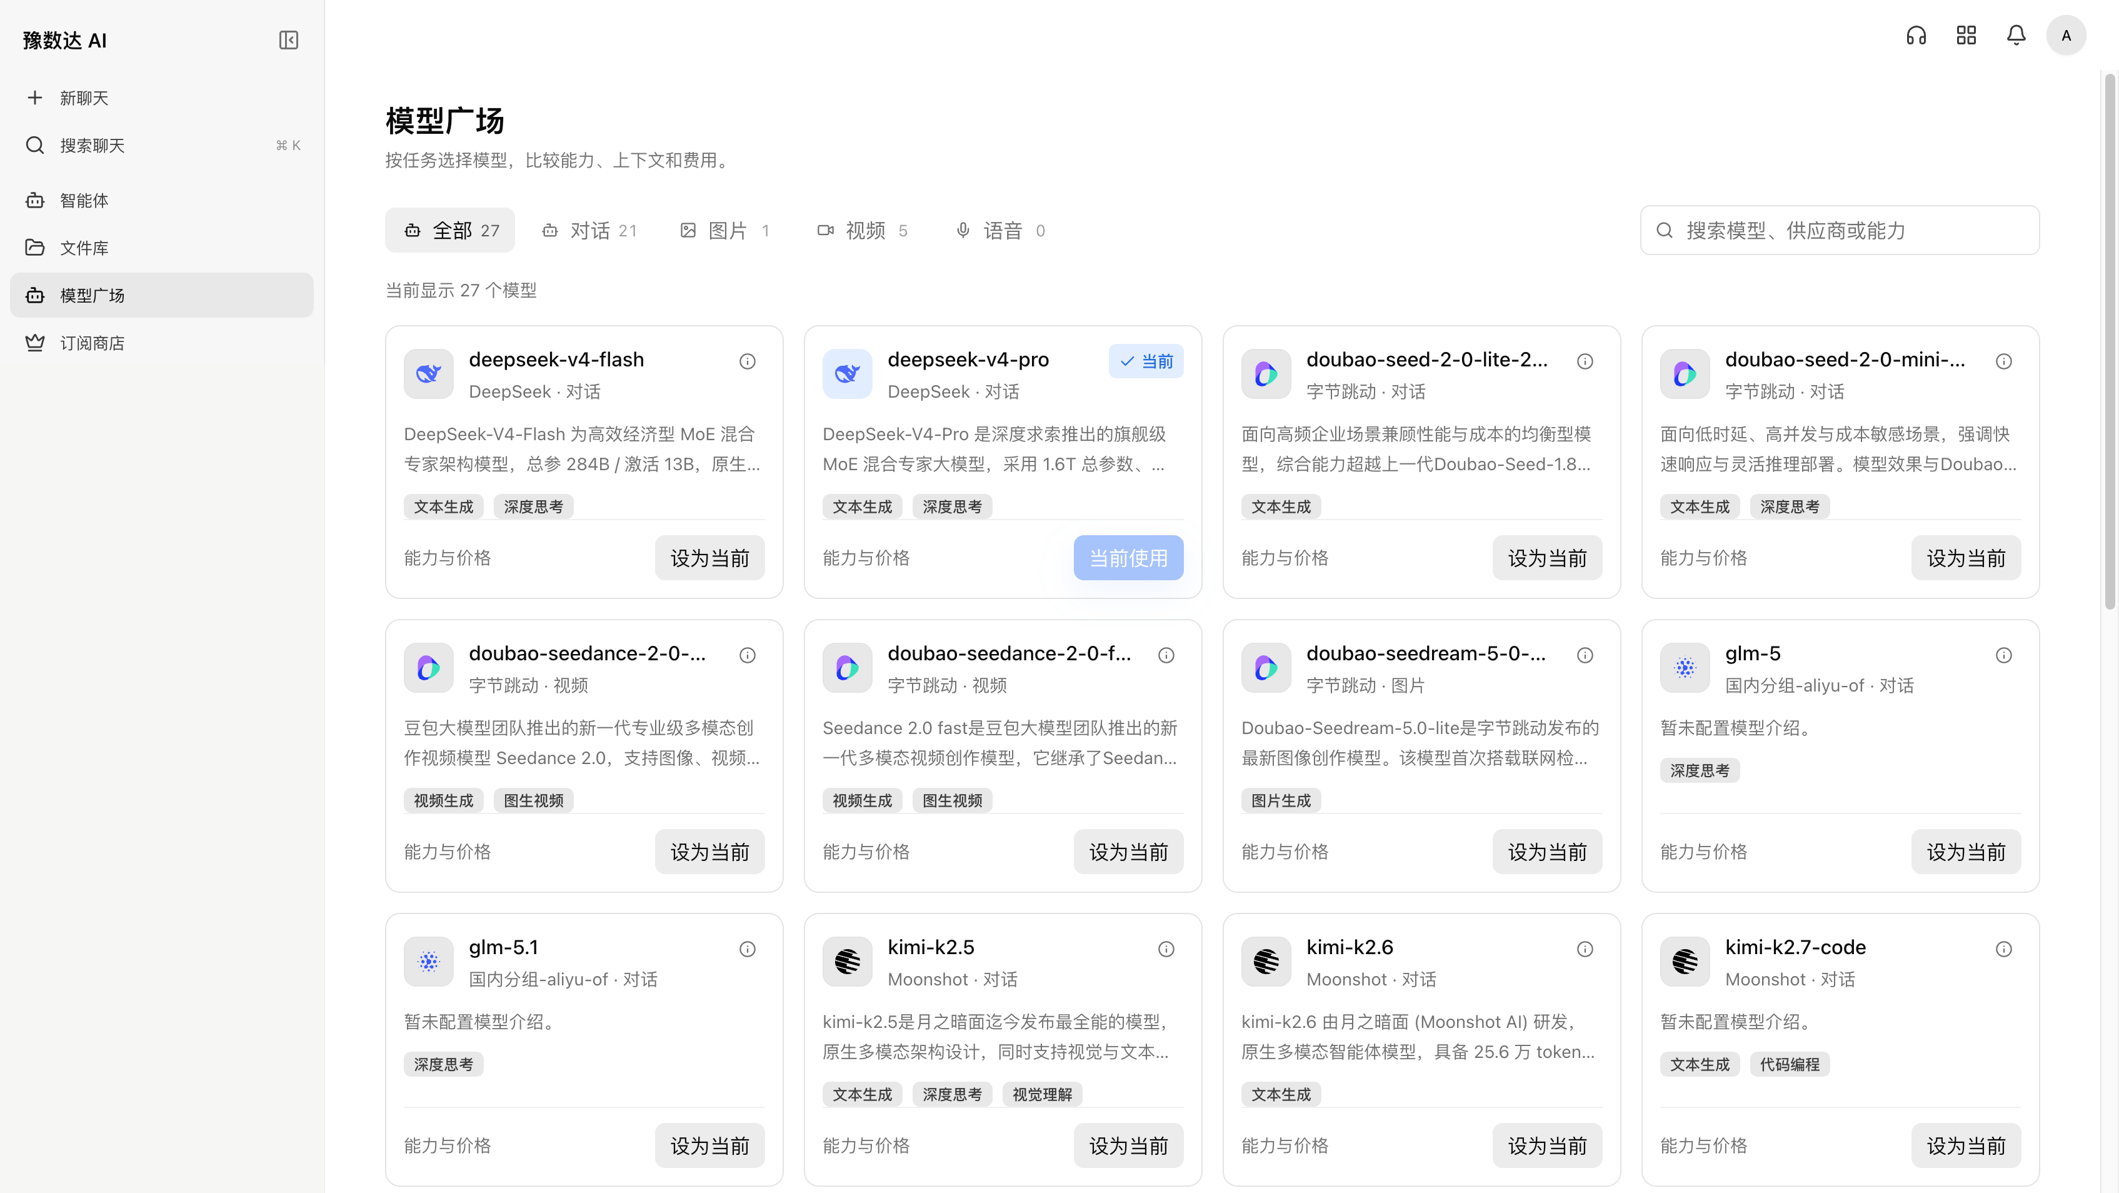This screenshot has height=1193, width=2119.
Task: Show info for doubao-seedream-5-0 model
Action: [x=1585, y=655]
